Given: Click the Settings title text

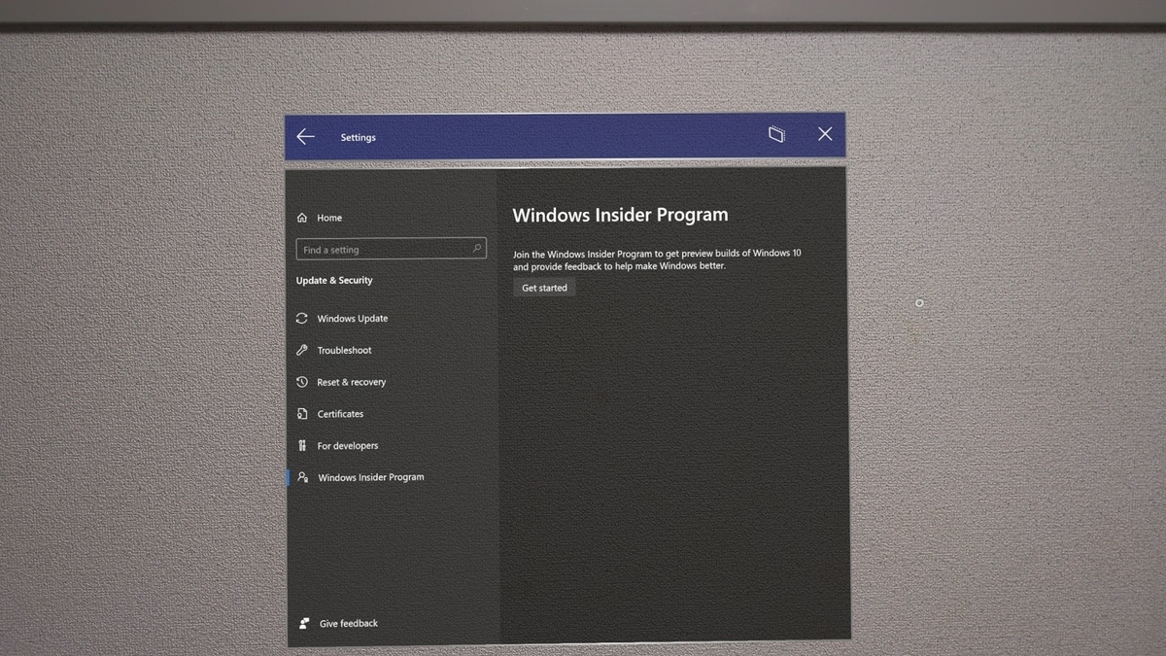Looking at the screenshot, I should tap(358, 137).
